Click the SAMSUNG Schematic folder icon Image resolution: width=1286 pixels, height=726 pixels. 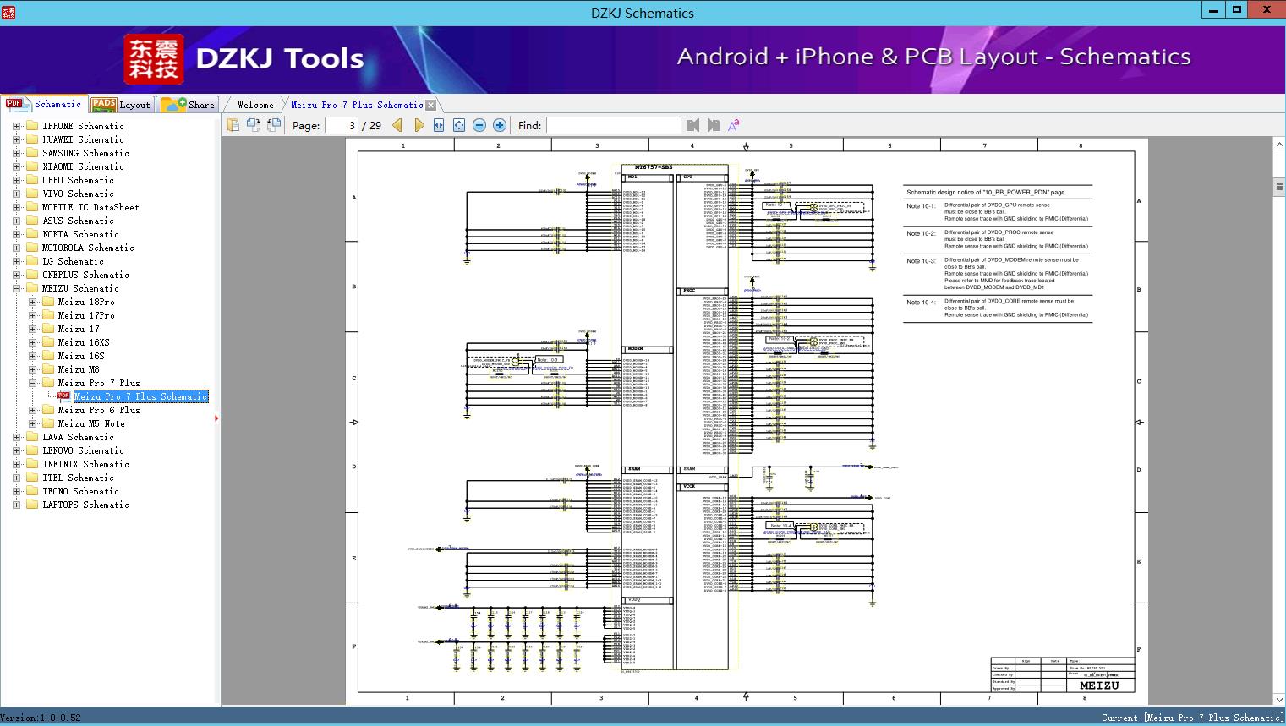click(32, 153)
